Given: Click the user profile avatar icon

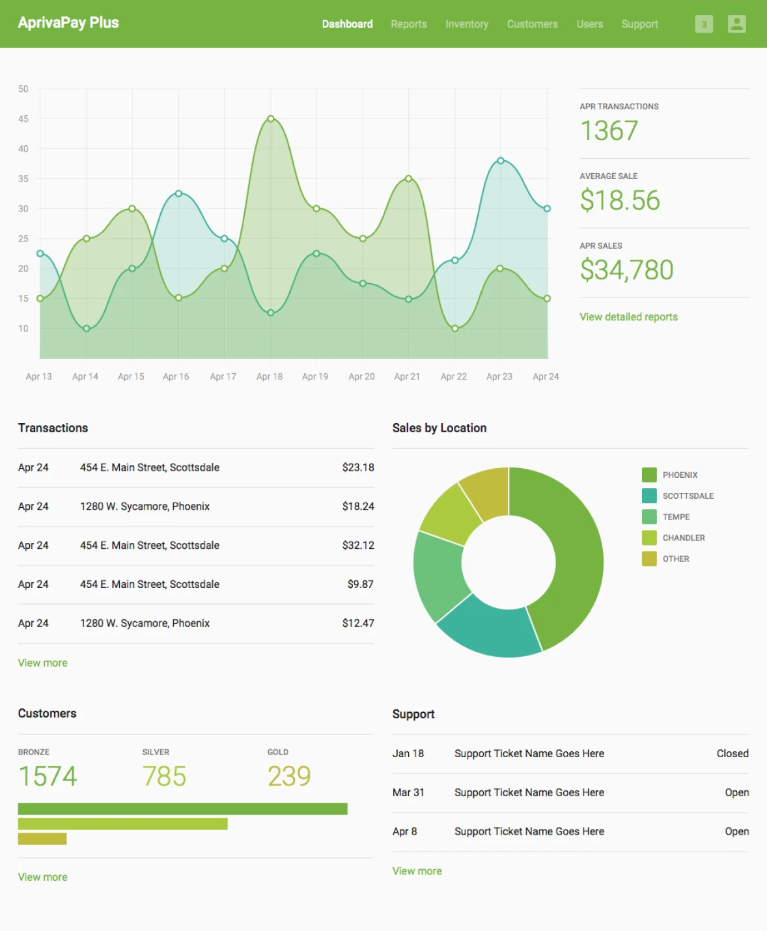Looking at the screenshot, I should 736,24.
